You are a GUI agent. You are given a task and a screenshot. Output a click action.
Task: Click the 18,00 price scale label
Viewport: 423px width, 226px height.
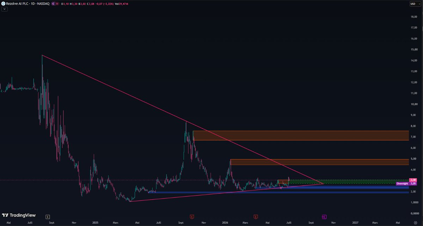[x=413, y=17]
